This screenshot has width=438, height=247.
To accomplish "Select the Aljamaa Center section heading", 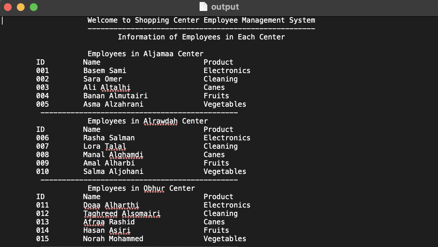I will click(145, 54).
